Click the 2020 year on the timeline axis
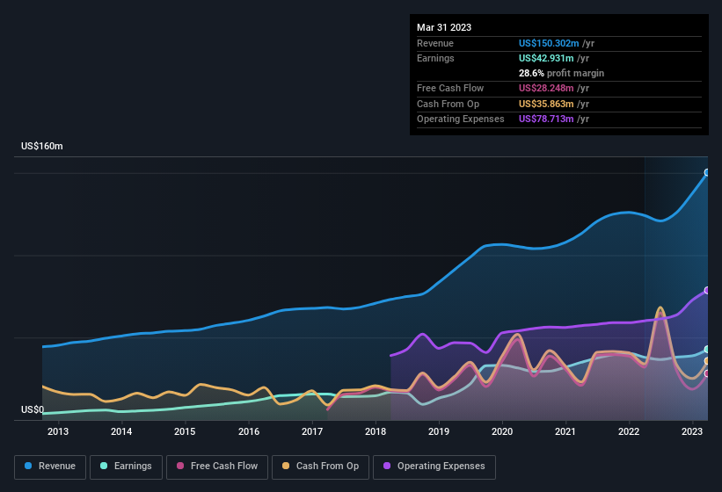The height and width of the screenshot is (492, 722). [x=502, y=431]
